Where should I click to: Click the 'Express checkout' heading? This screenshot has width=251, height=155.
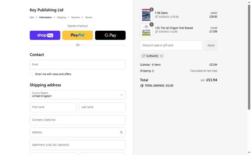(78, 26)
